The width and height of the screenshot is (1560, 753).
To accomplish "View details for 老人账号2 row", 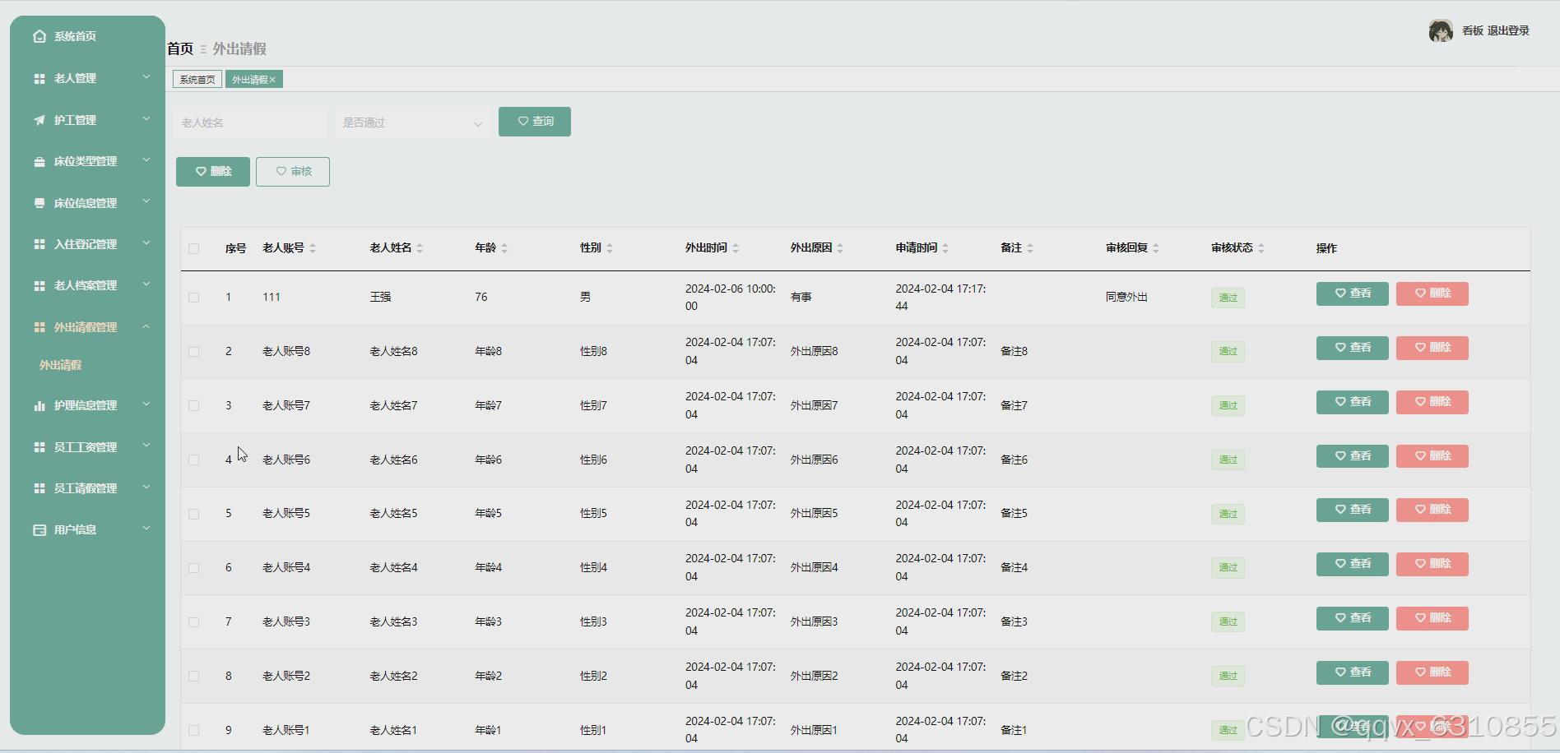I will 1353,672.
